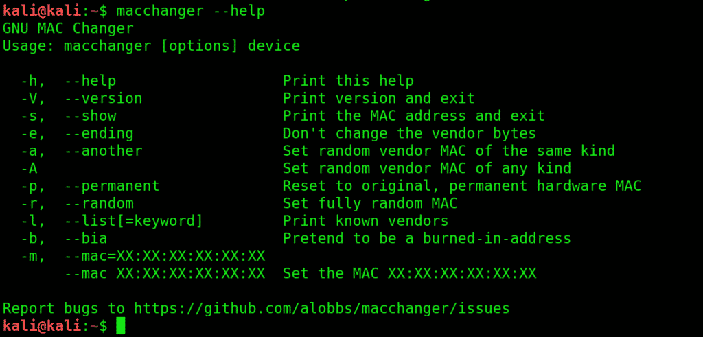Click the '--list[=keyword]' option text
The height and width of the screenshot is (337, 703).
click(x=134, y=220)
